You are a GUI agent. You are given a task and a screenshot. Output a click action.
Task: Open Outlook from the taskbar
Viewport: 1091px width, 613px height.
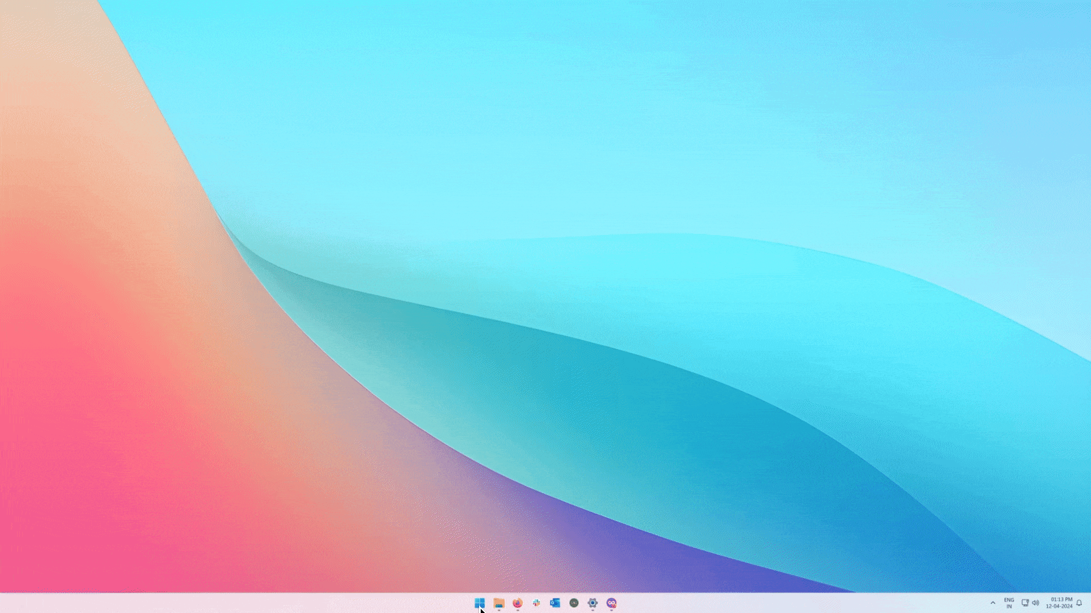pos(555,603)
